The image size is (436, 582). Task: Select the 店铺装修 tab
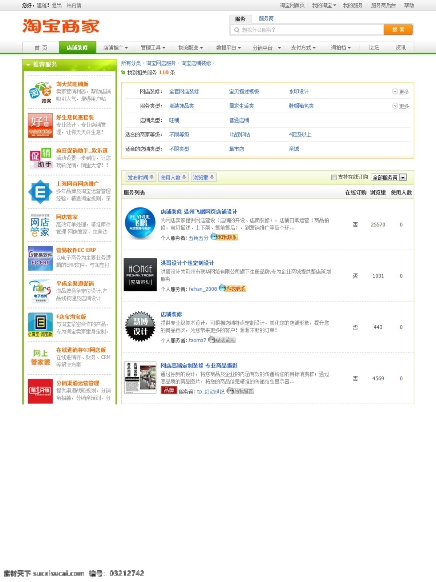pos(77,47)
